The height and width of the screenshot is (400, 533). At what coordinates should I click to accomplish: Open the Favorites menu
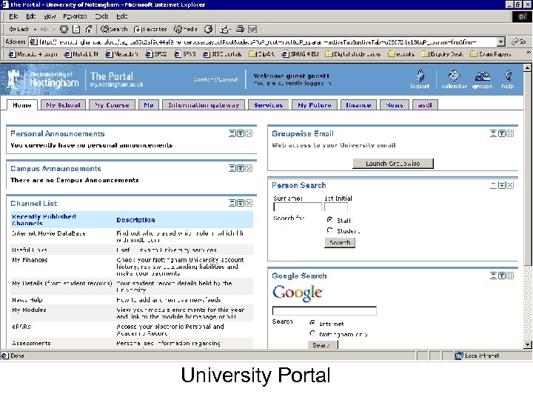(x=75, y=16)
